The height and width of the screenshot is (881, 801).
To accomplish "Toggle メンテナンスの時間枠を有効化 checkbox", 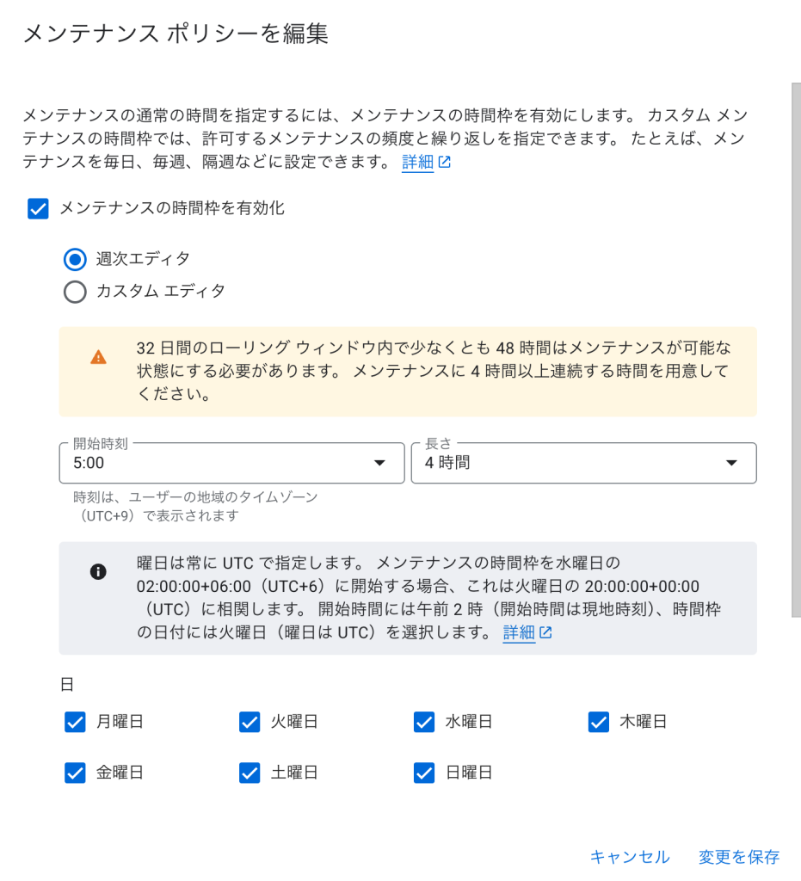I will pyautogui.click(x=38, y=208).
